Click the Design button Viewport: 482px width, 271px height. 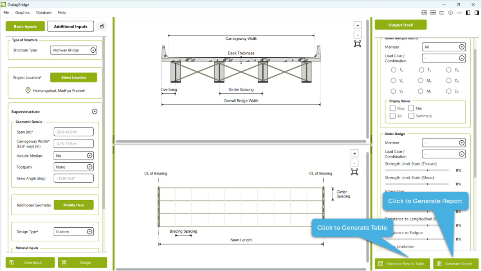[83, 262]
